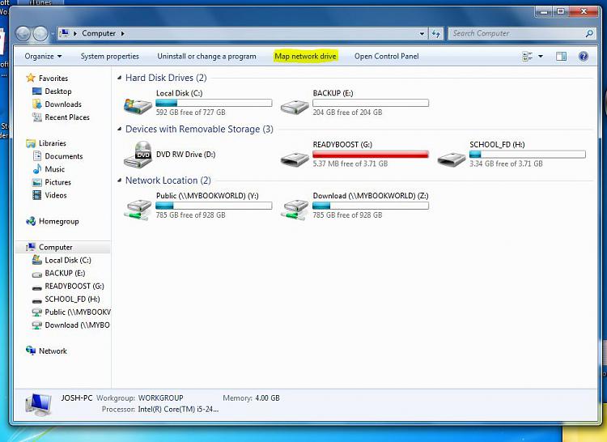Open the address bar history dropdown
This screenshot has width=607, height=442.
tap(422, 34)
